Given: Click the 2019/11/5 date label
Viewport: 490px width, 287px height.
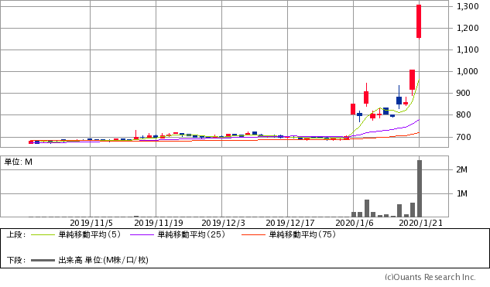Looking at the screenshot, I should pyautogui.click(x=91, y=224).
